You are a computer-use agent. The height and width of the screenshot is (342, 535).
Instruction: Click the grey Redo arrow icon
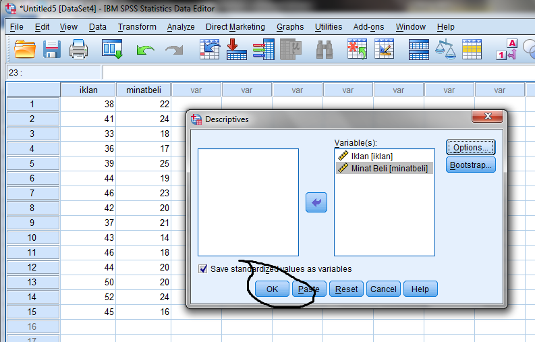(x=174, y=50)
